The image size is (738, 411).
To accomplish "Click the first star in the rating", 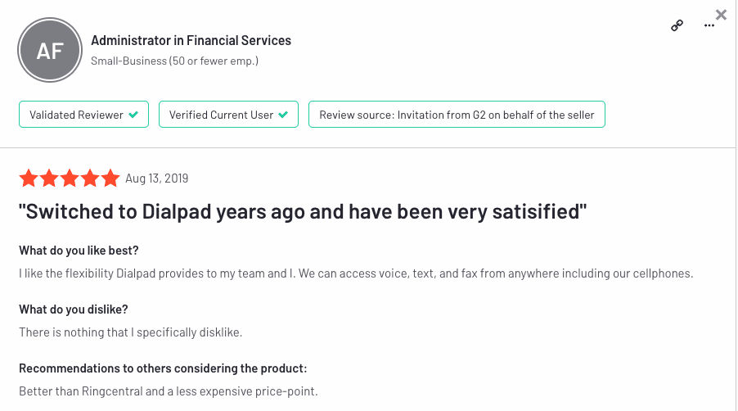I will (x=29, y=178).
